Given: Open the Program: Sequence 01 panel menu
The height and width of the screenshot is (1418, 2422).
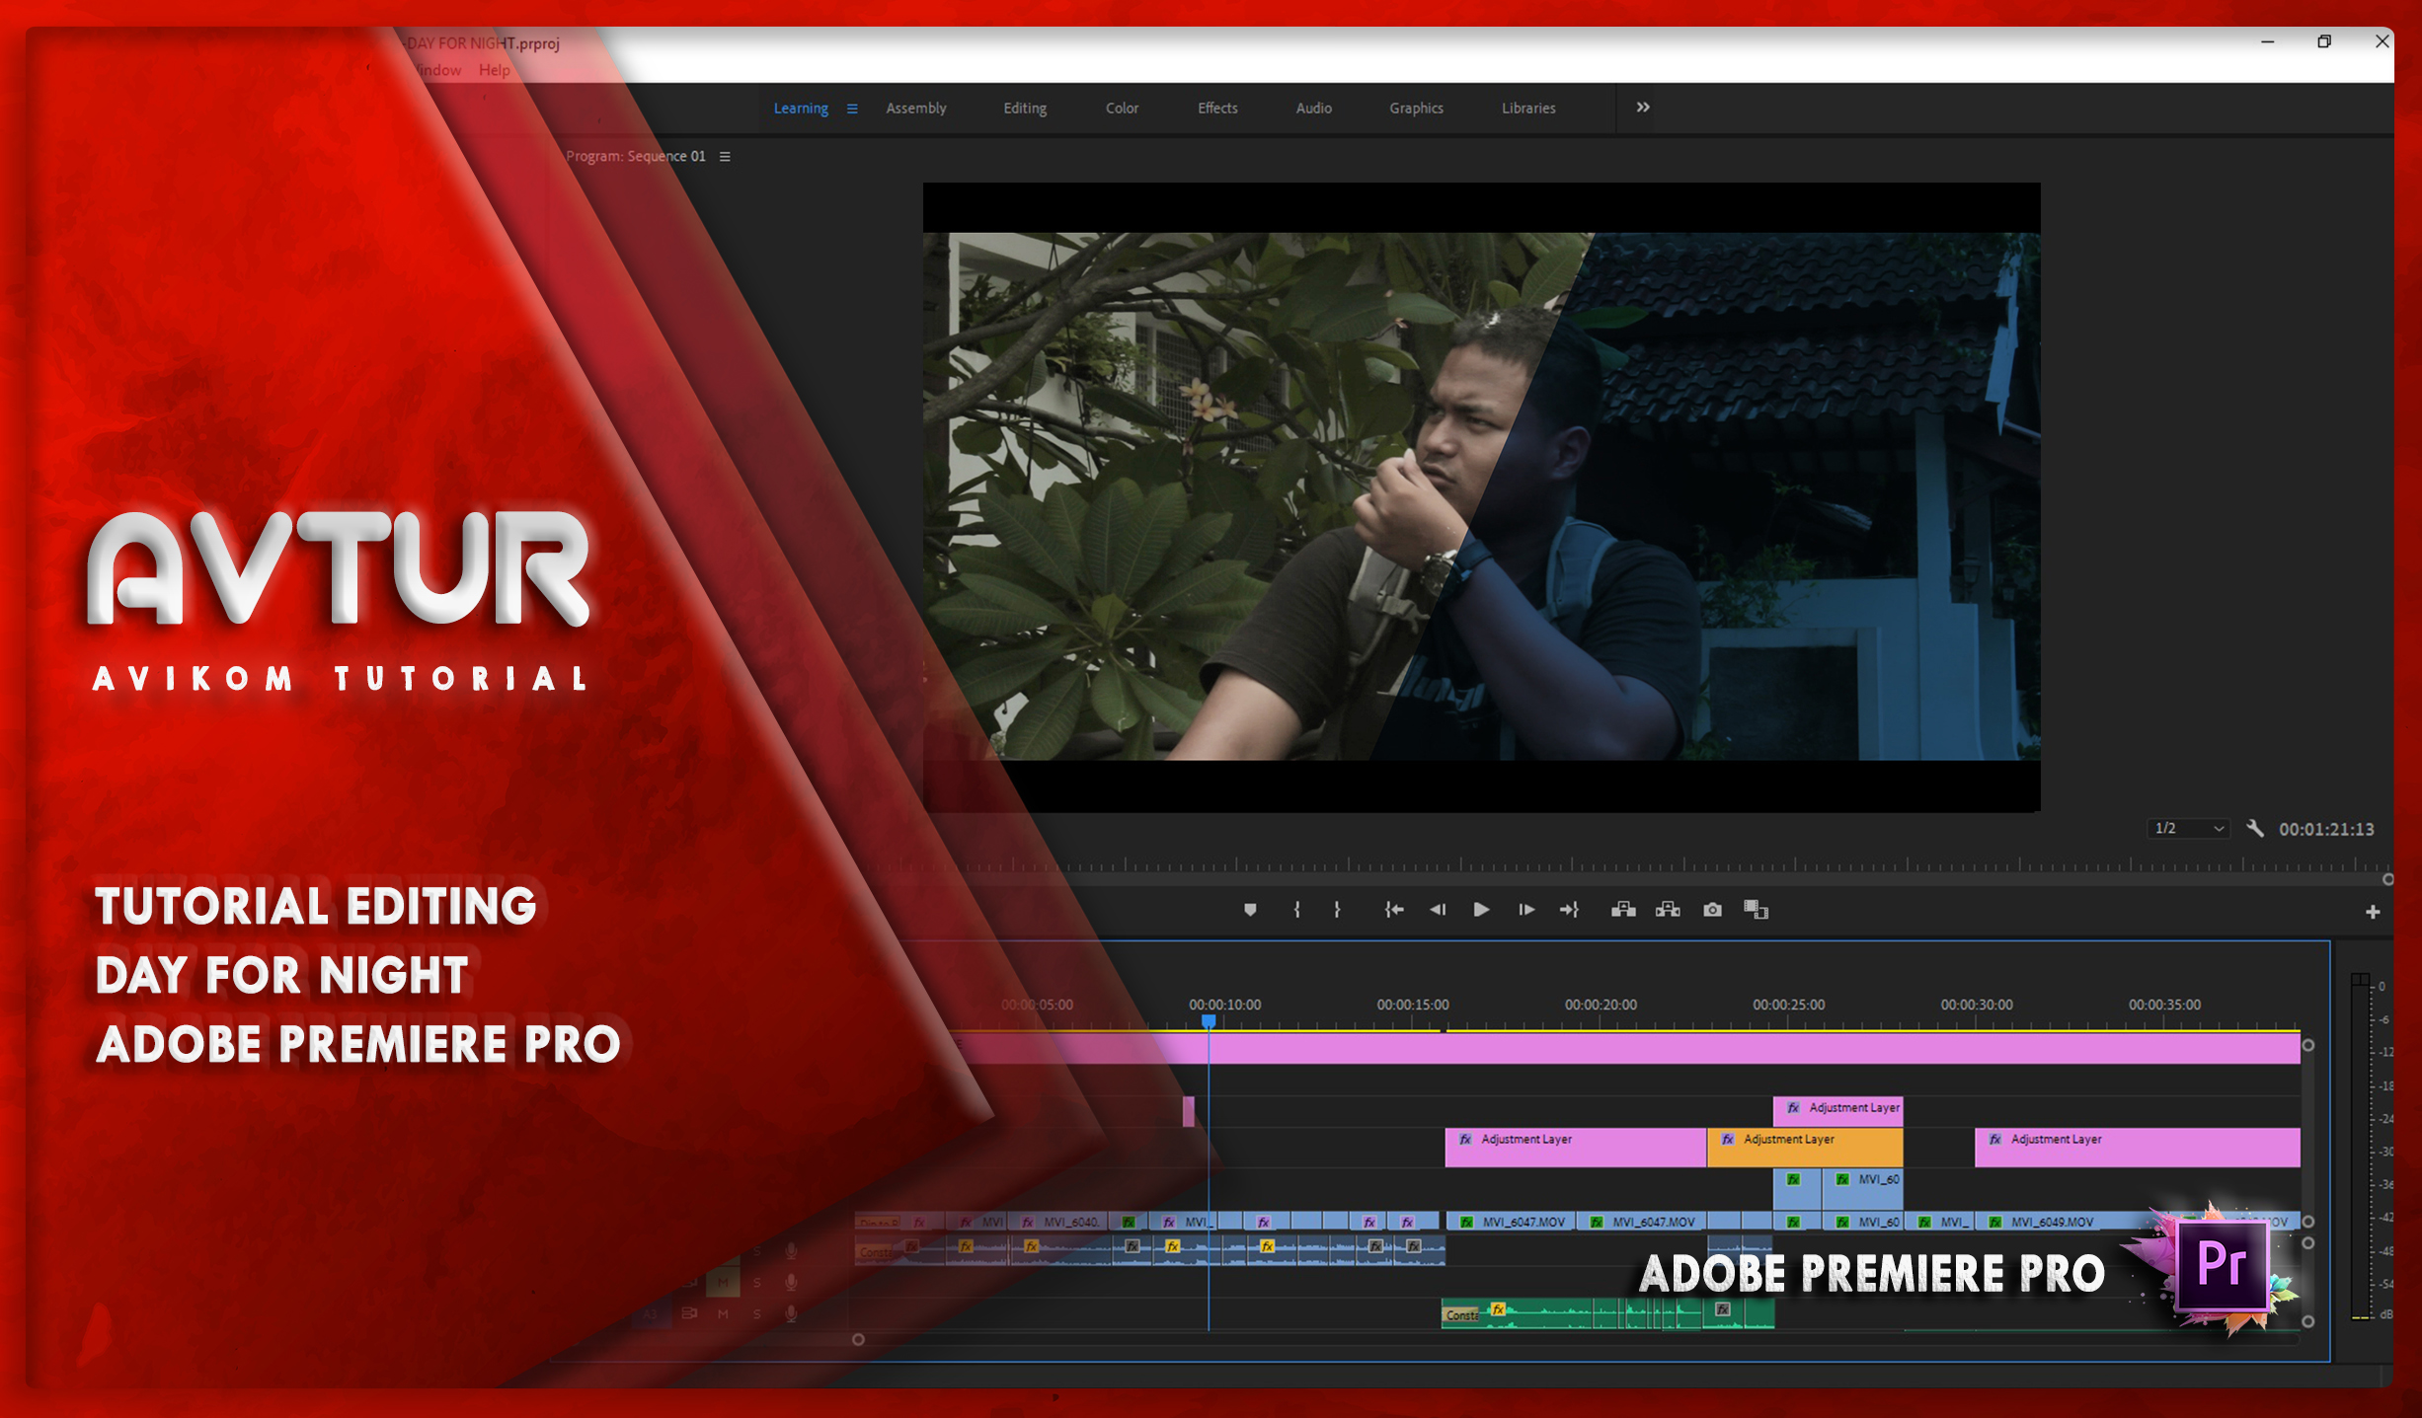Looking at the screenshot, I should (x=725, y=157).
